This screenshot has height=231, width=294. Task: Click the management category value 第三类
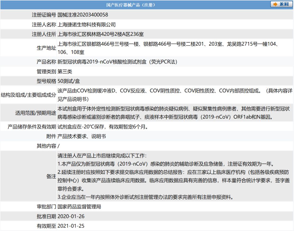pos(65,71)
